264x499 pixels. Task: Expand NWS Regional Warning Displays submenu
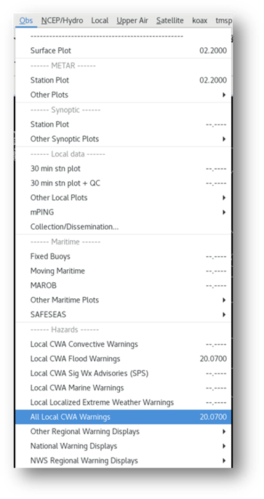(123, 460)
